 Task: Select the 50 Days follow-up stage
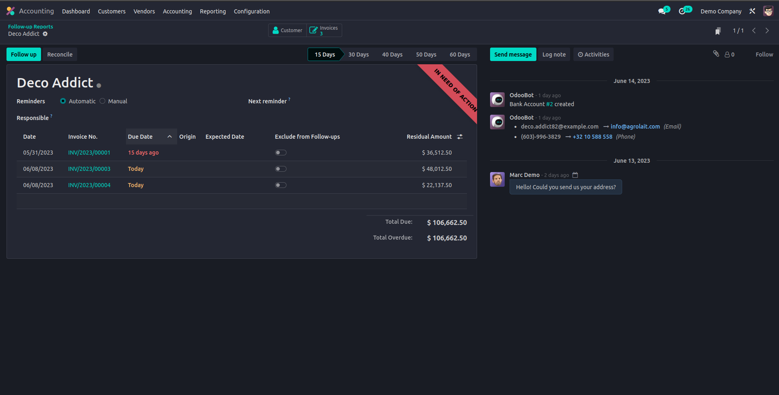pyautogui.click(x=426, y=55)
